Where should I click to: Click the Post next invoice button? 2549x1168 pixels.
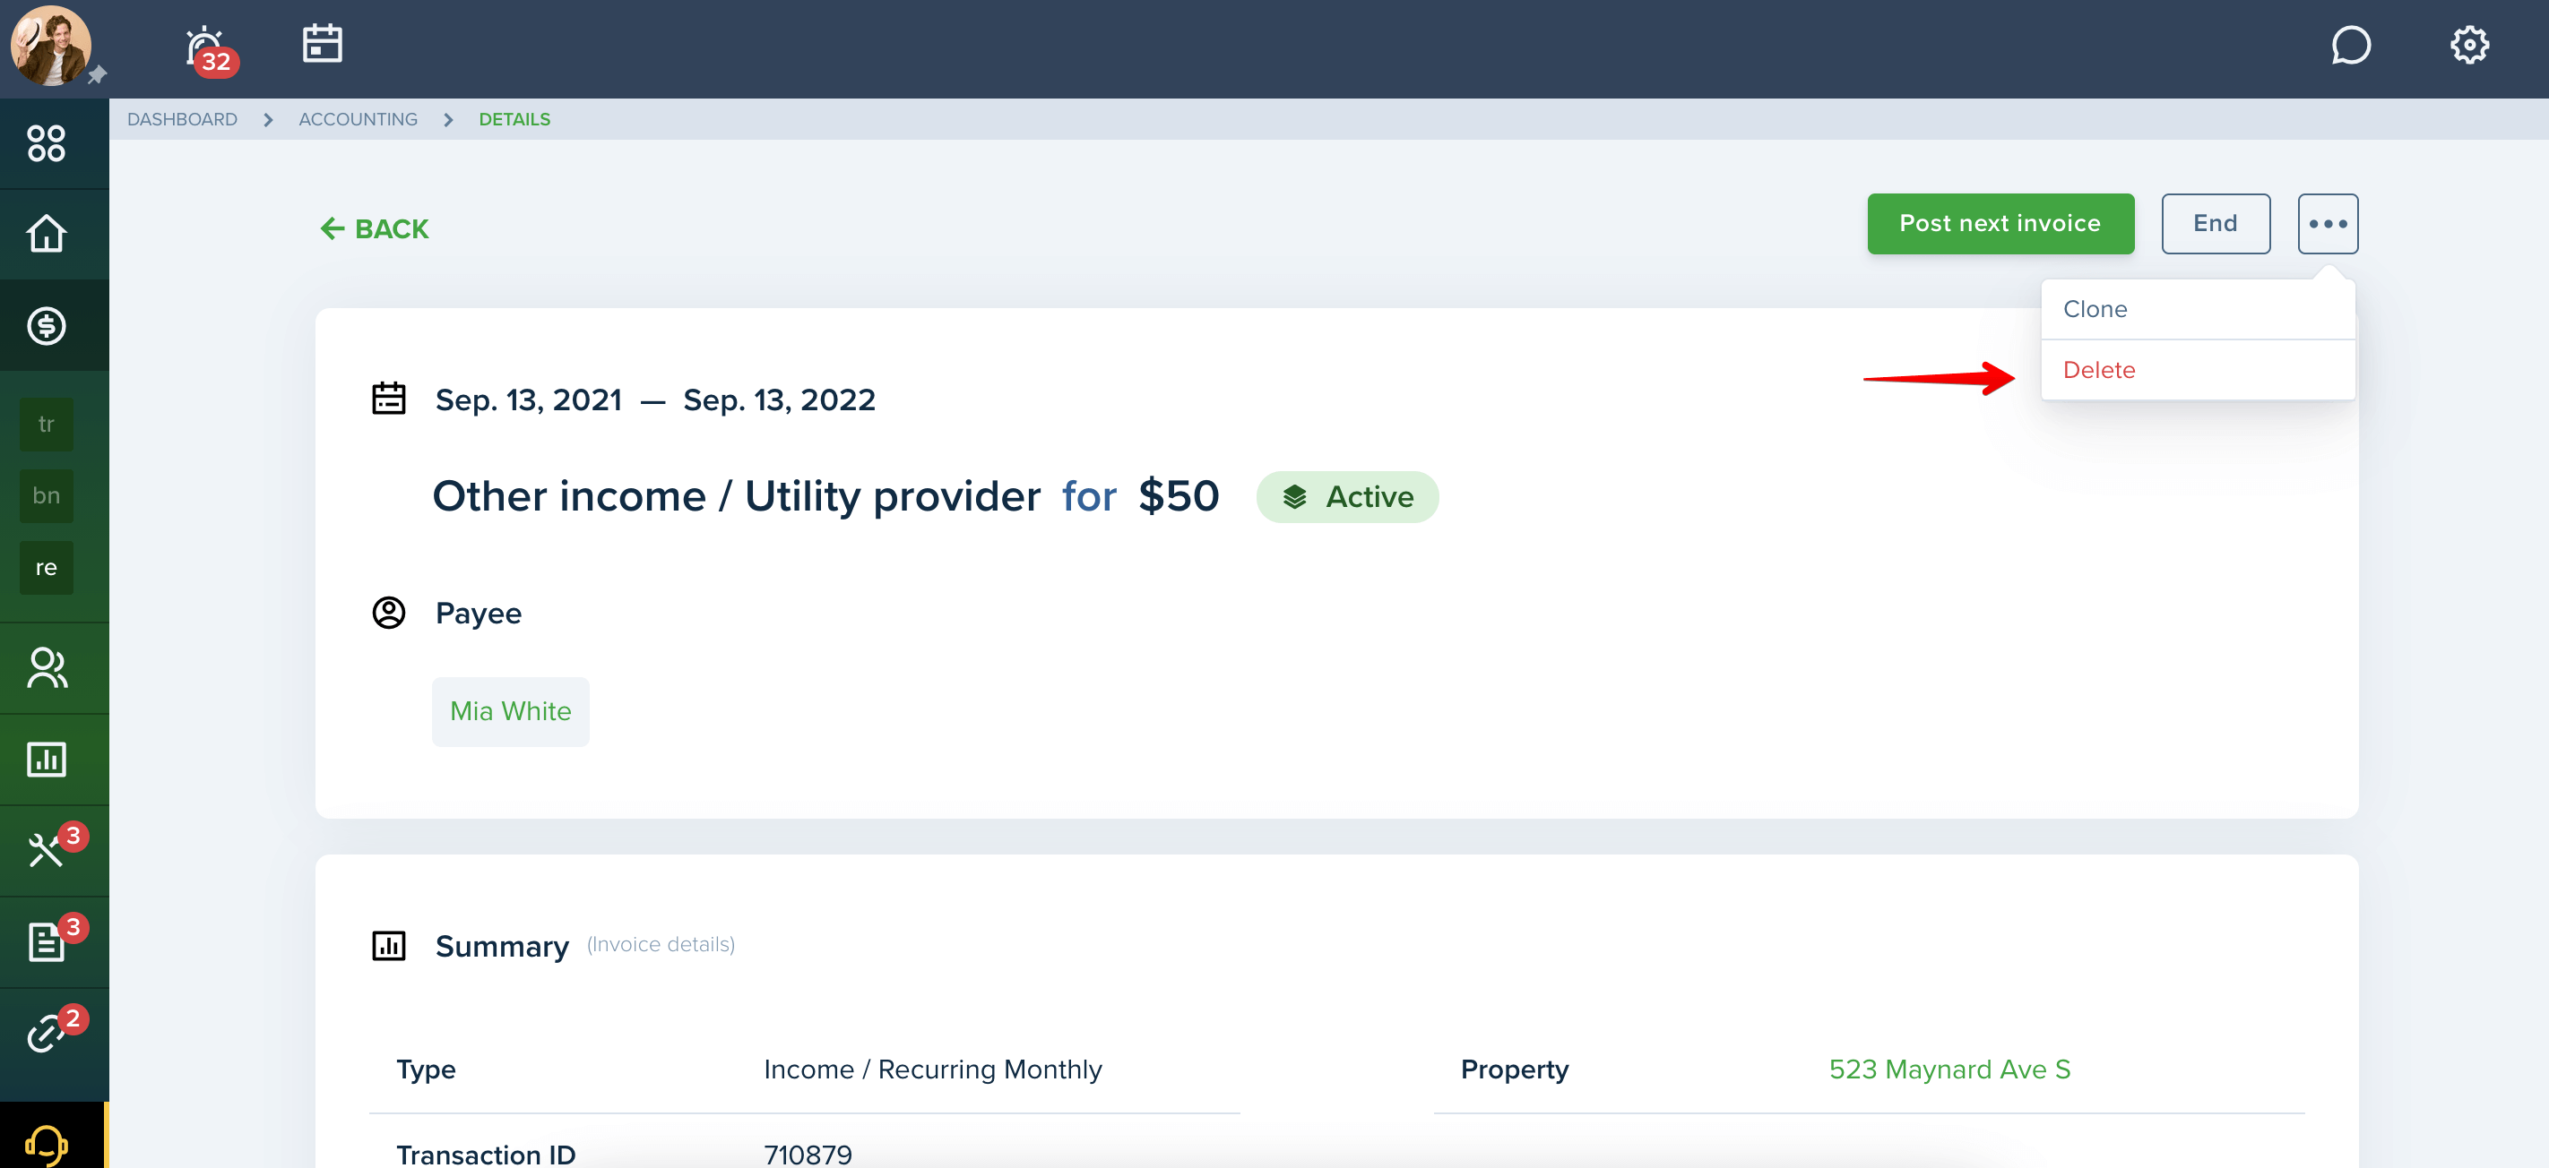[x=2000, y=224]
